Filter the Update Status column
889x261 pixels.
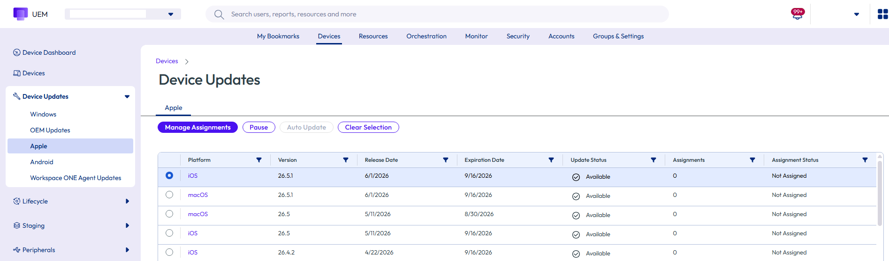point(653,160)
